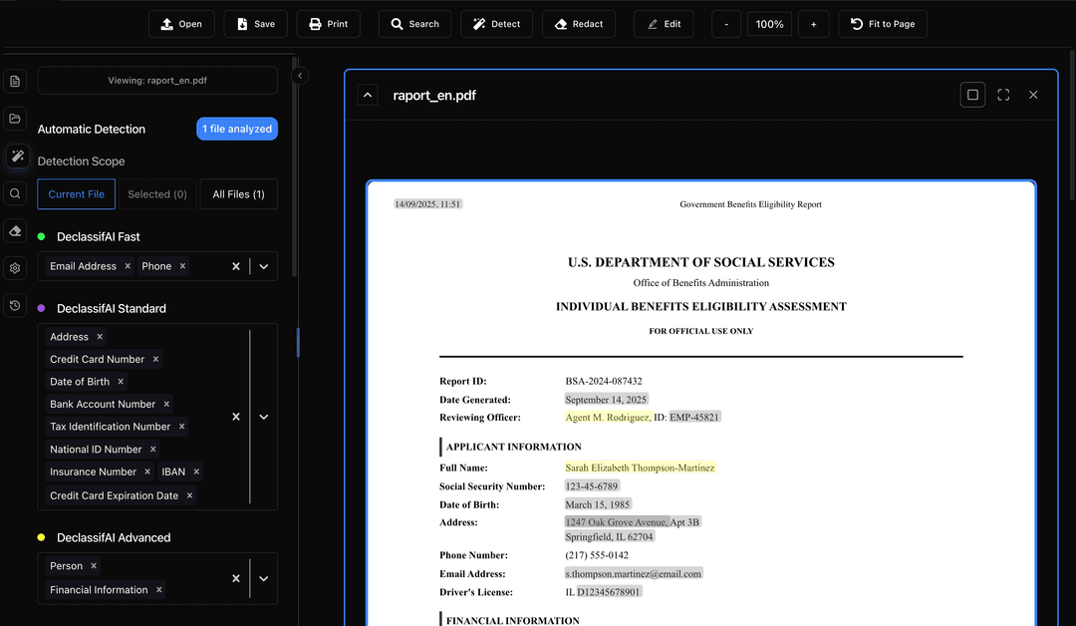Viewport: 1076px width, 626px height.
Task: Click the magnifier search icon in sidebar
Action: coord(15,193)
